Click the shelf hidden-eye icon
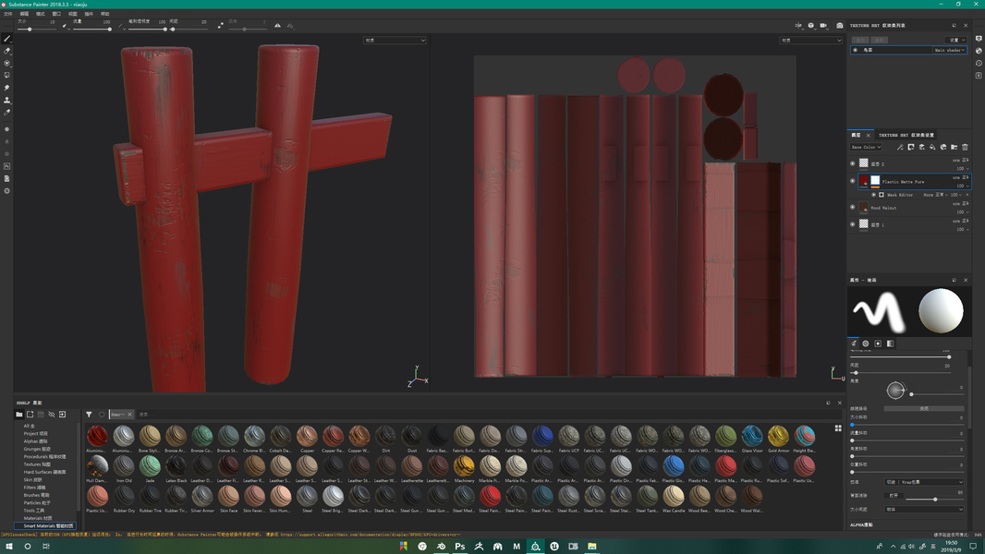The image size is (985, 554). (x=52, y=414)
